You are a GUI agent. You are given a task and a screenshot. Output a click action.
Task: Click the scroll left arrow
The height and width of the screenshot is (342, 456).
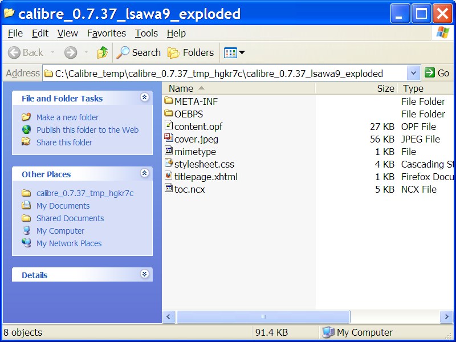[x=169, y=317]
